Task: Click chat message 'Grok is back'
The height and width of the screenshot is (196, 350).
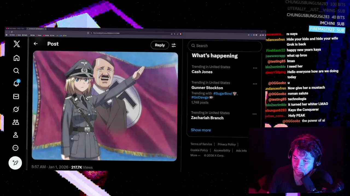Action: 296,44
